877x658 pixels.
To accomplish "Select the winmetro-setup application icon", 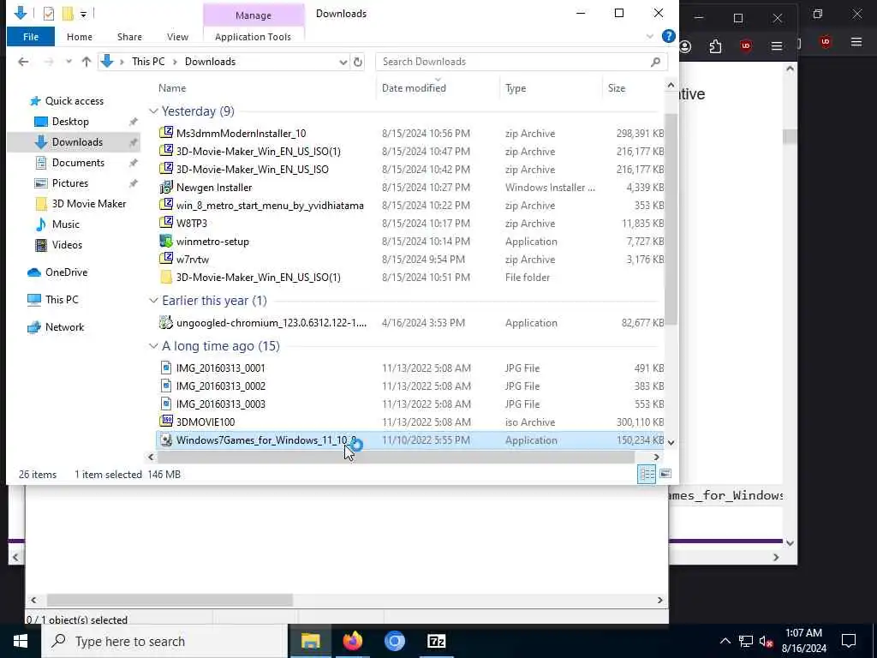I will [x=165, y=241].
